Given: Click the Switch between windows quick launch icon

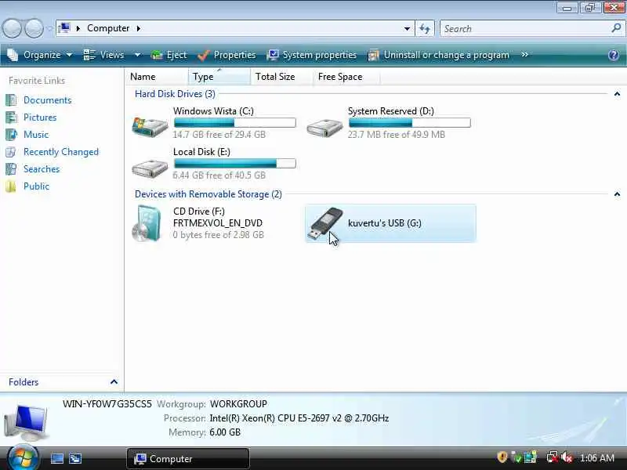Looking at the screenshot, I should click(x=75, y=458).
